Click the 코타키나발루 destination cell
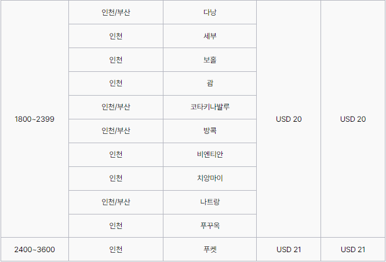 210,107
